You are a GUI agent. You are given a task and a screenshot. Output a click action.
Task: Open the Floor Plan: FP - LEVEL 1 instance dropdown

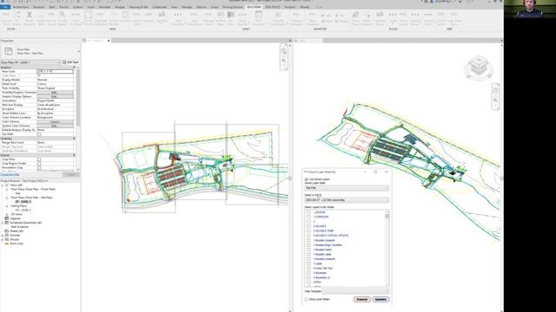[x=30, y=62]
